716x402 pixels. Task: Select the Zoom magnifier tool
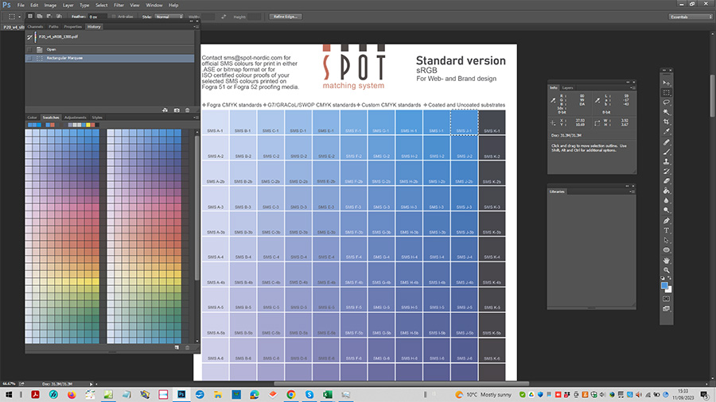coord(667,270)
